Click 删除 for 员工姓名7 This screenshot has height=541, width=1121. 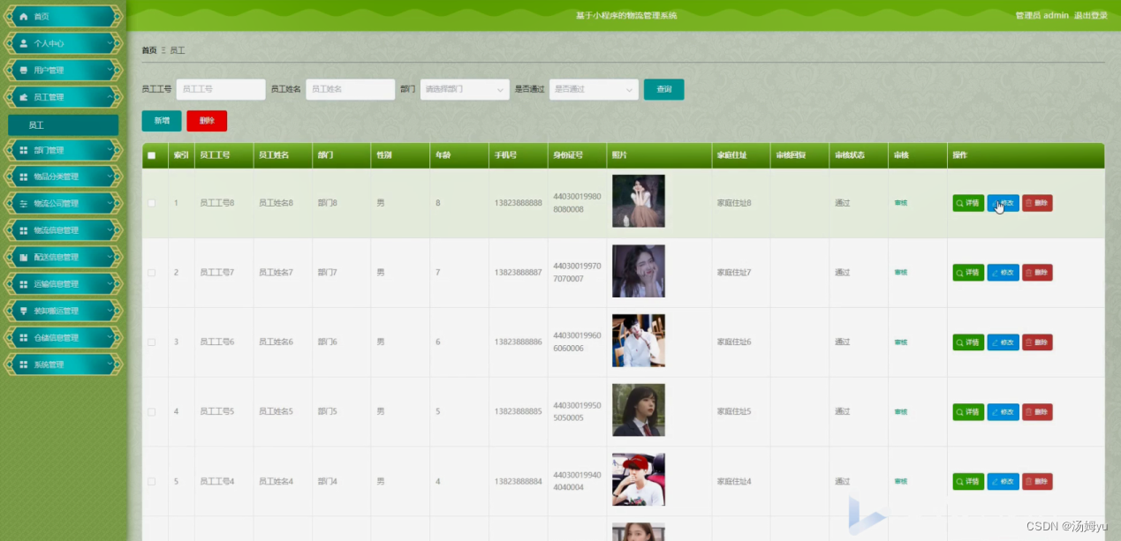pyautogui.click(x=1037, y=273)
